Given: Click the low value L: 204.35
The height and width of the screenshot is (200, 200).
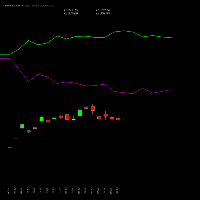Looking at the screenshot, I should (103, 14).
